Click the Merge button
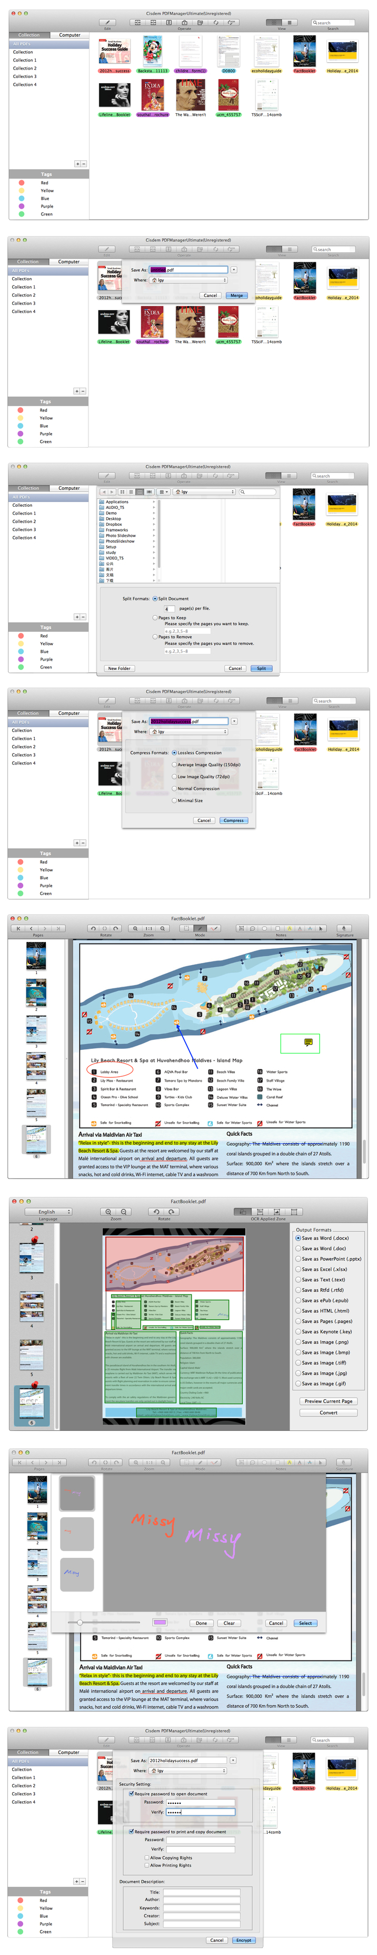This screenshot has width=377, height=1955. 236,295
